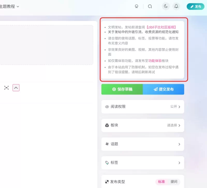The width and height of the screenshot is (207, 188).
Task: Expand the 公开 chevron arrow
Action: click(179, 107)
